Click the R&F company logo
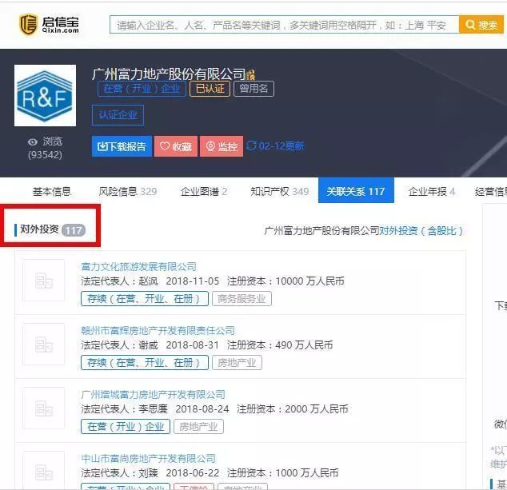 [x=46, y=96]
